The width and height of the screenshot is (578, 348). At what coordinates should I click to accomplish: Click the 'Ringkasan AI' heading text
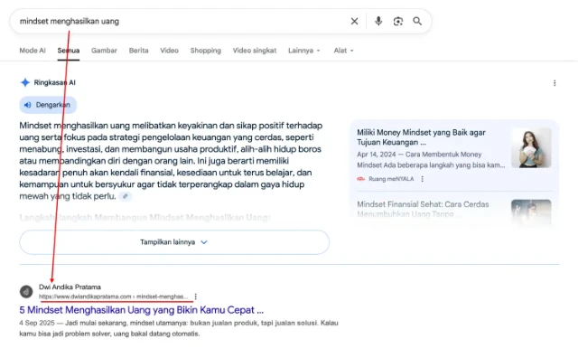coord(54,82)
